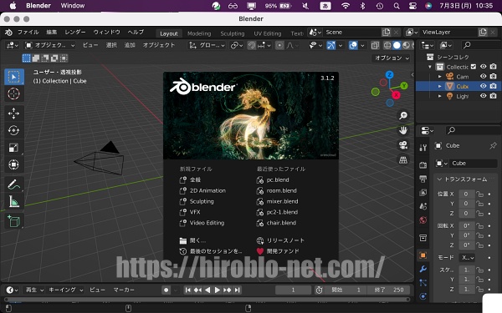502x313 pixels.
Task: Disable Cube in renders camera icon
Action: coord(494,86)
